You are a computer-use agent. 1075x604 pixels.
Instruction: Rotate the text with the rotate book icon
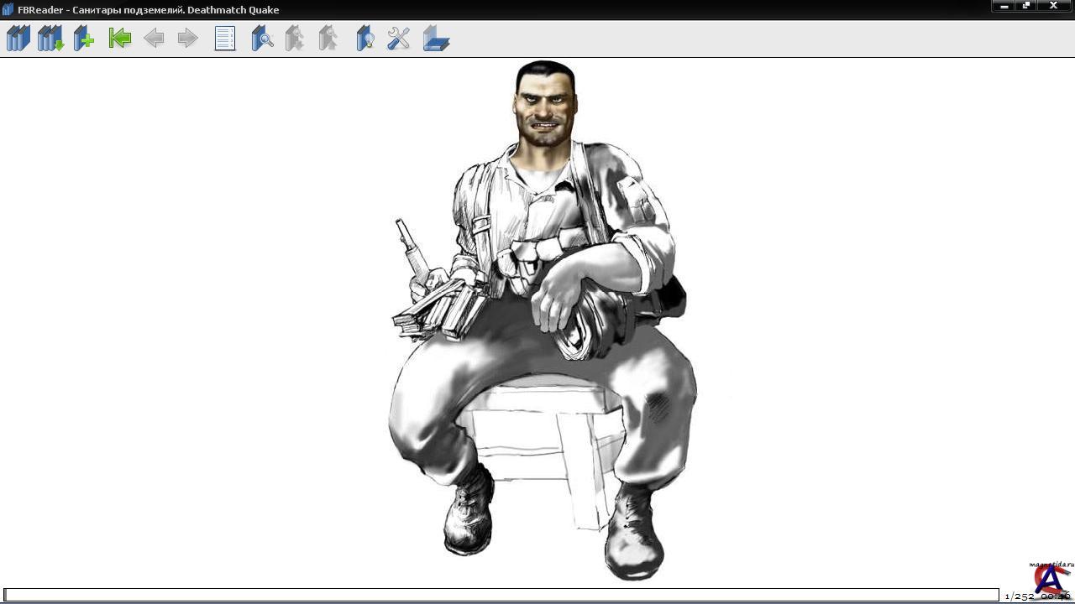(436, 39)
